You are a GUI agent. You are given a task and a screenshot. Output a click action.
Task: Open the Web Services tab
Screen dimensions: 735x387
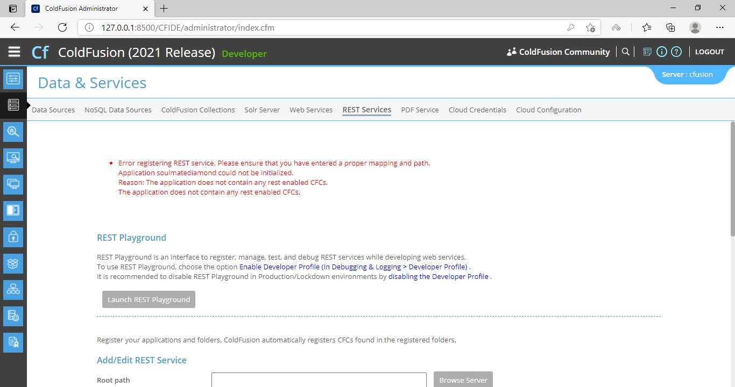click(x=311, y=110)
